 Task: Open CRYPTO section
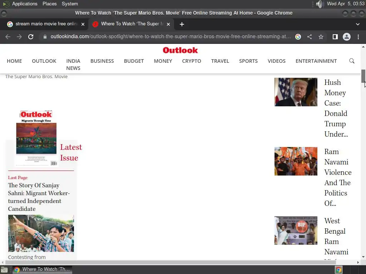click(192, 61)
